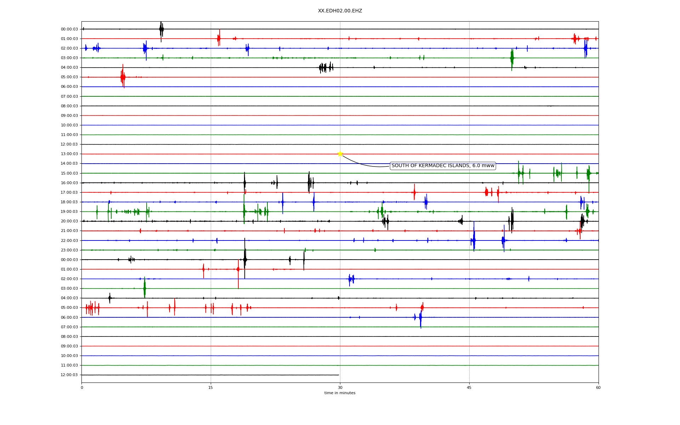Click the first 20:00:03 row label
This screenshot has height=425, width=680.
[69, 221]
